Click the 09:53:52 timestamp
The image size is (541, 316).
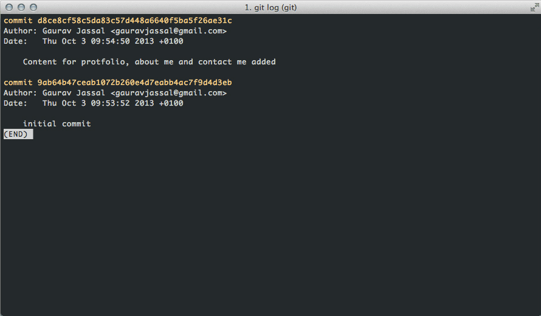click(110, 103)
